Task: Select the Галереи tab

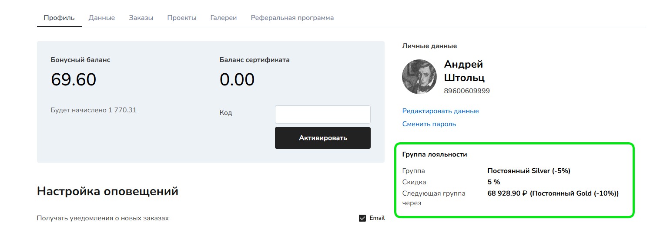Action: tap(224, 18)
